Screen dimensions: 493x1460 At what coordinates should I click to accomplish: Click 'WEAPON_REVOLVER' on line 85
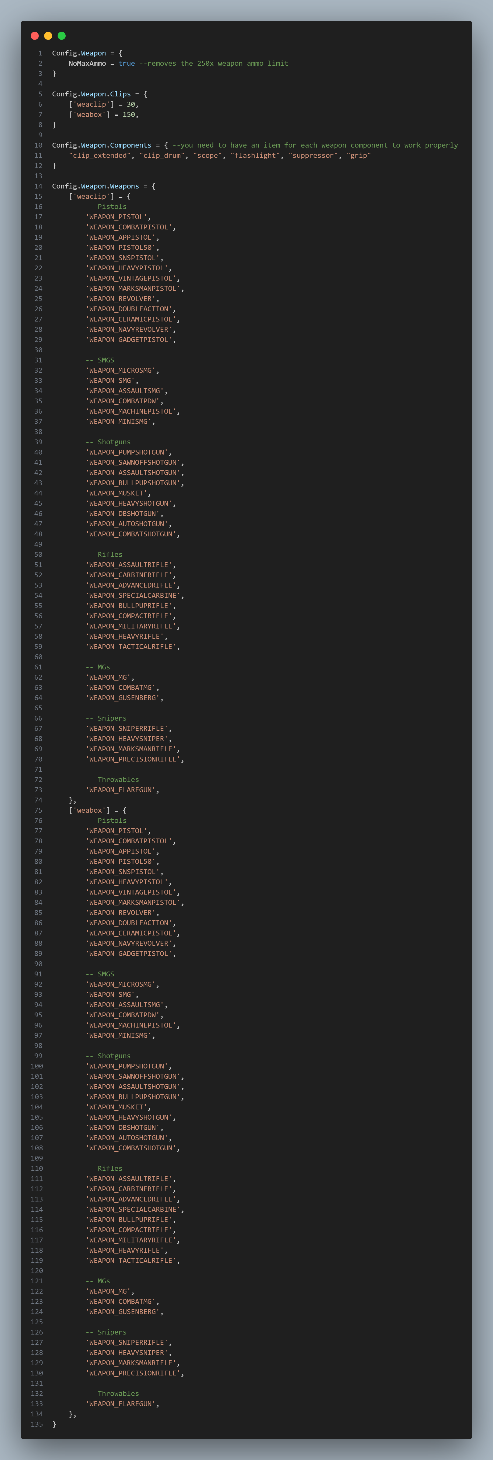(x=121, y=913)
